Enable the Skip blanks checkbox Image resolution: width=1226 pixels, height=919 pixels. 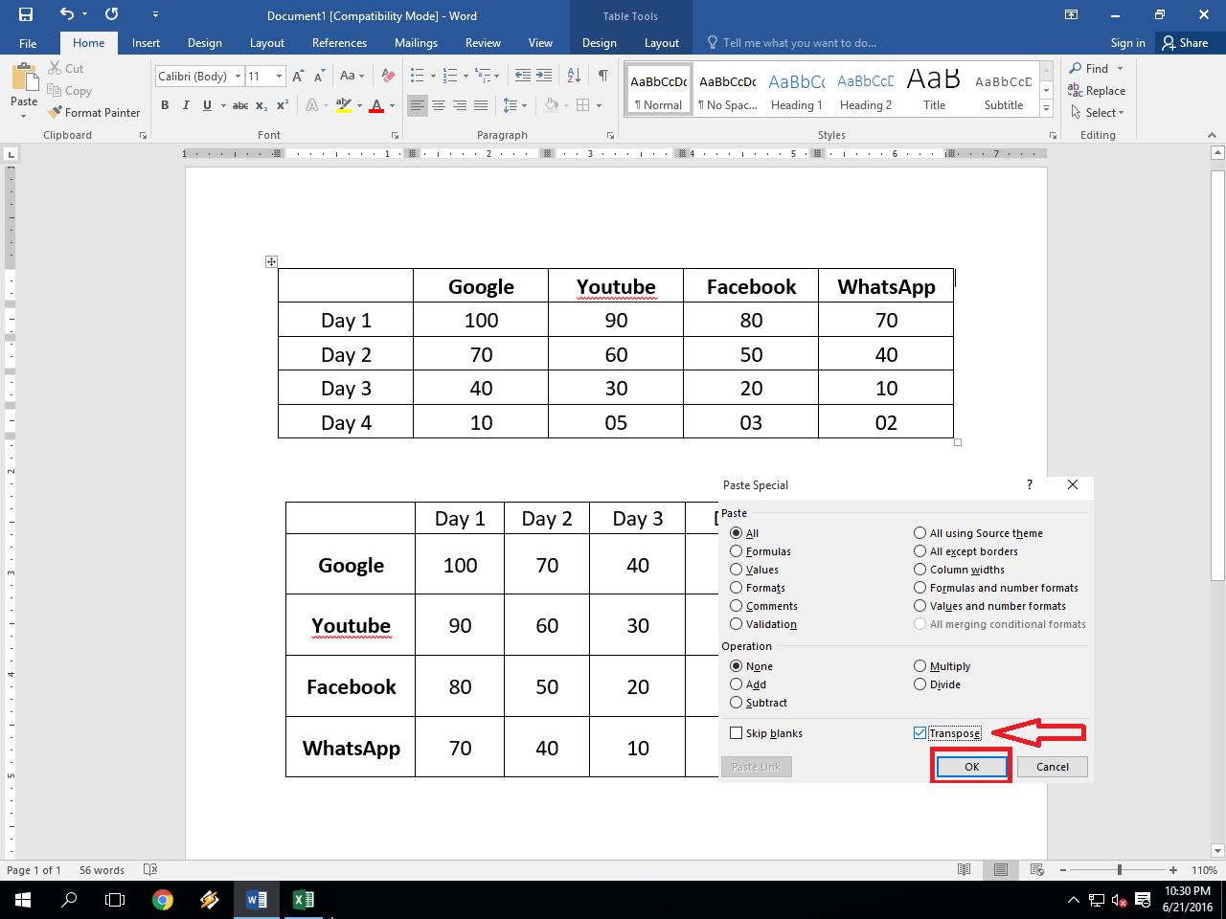click(737, 732)
